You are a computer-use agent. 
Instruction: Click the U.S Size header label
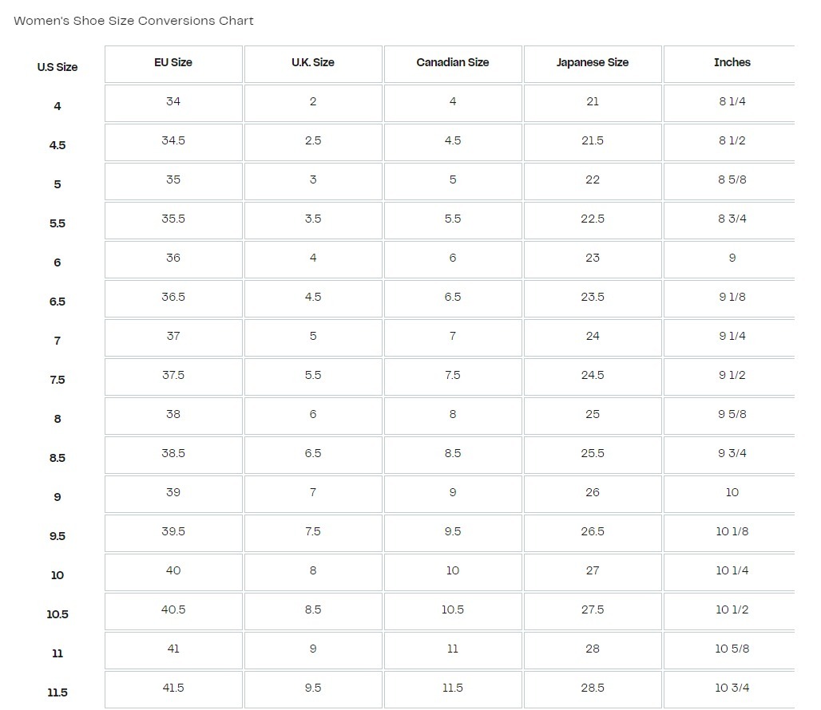click(58, 67)
